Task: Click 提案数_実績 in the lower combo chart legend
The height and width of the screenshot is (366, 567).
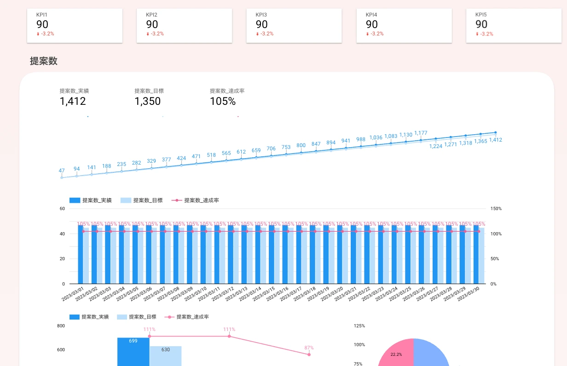Action: click(x=95, y=317)
